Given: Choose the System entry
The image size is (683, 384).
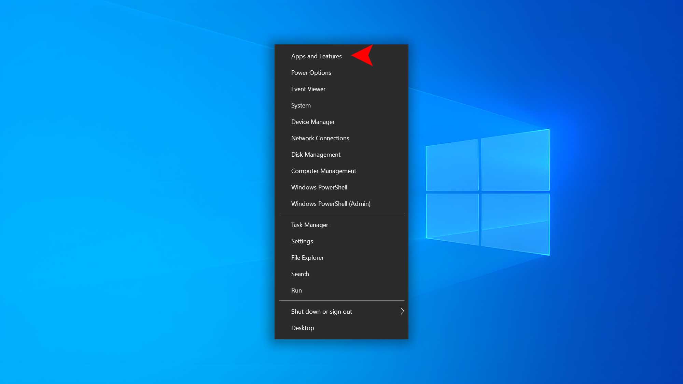Looking at the screenshot, I should tap(341, 105).
